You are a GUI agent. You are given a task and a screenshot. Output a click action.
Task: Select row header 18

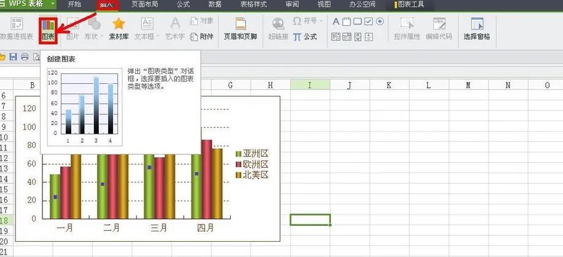(7, 220)
